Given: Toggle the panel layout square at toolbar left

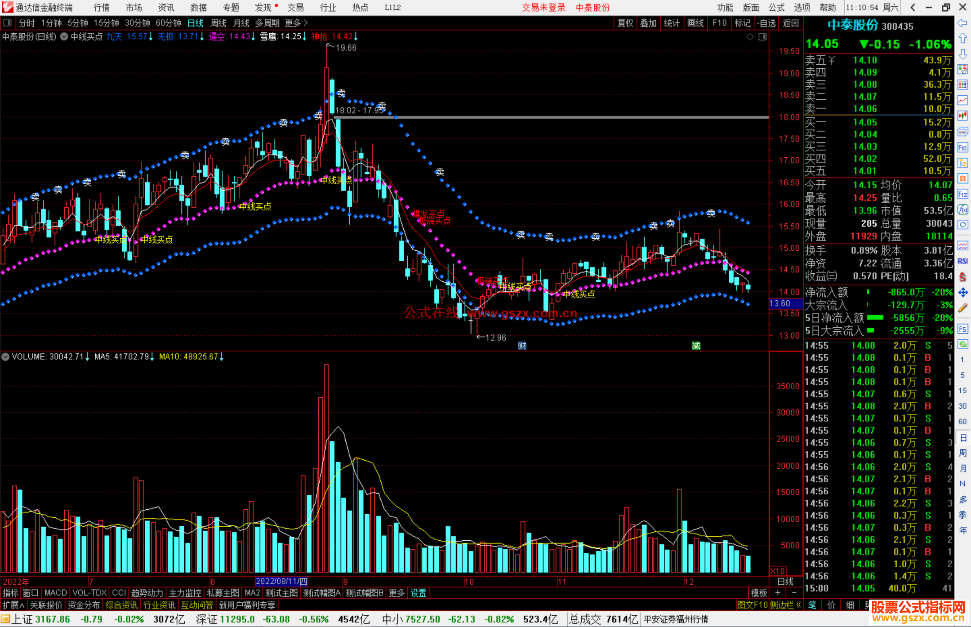Looking at the screenshot, I should coord(8,22).
